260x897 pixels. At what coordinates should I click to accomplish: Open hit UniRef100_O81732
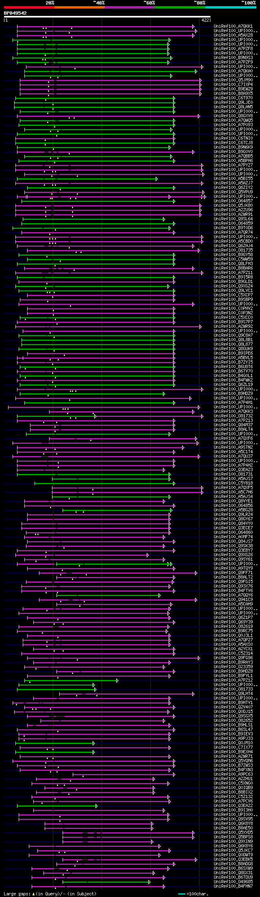233,416
